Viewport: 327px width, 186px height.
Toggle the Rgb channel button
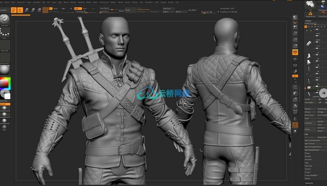point(63,9)
